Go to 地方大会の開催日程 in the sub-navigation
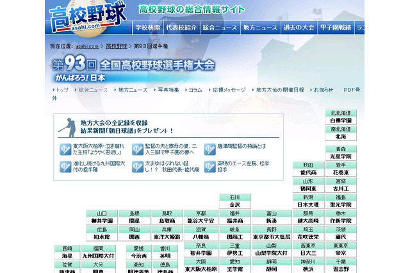The height and width of the screenshot is (273, 410). coord(280,90)
